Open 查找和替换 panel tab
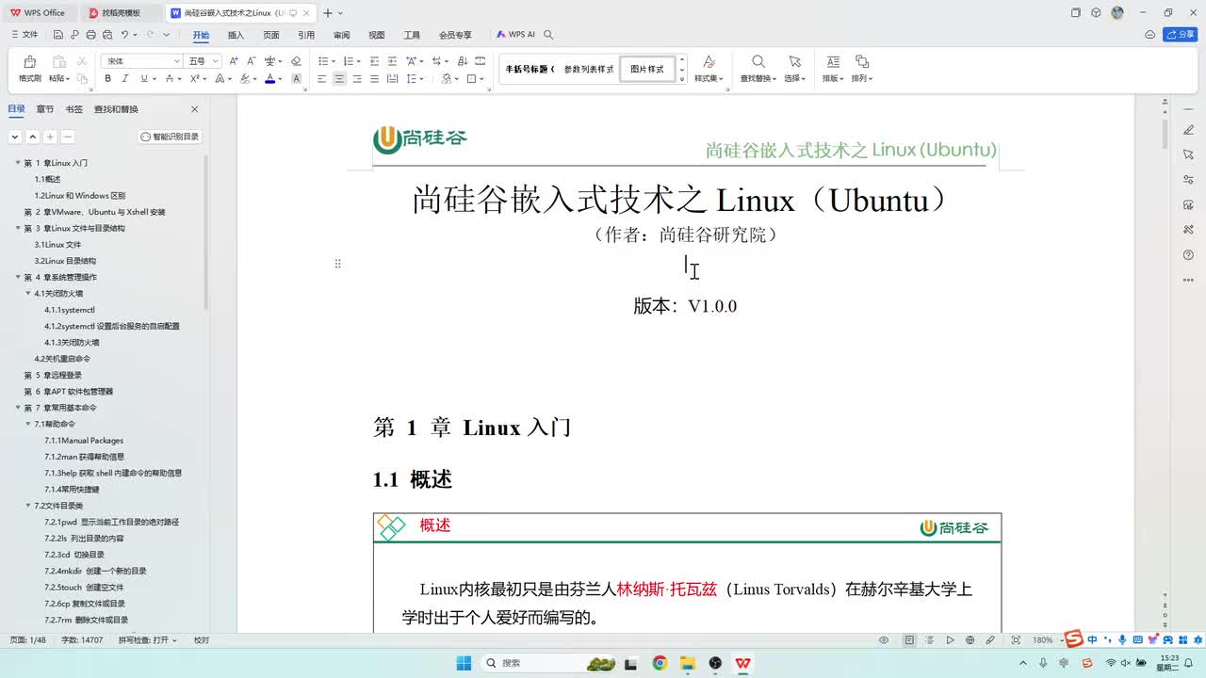This screenshot has height=678, width=1206. click(116, 109)
